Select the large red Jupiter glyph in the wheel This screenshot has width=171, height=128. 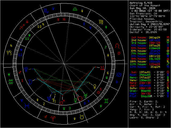[102, 68]
